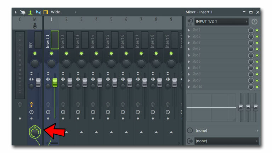272x153 pixels.
Task: Expand the Slot 5 effect menu
Action: click(189, 55)
